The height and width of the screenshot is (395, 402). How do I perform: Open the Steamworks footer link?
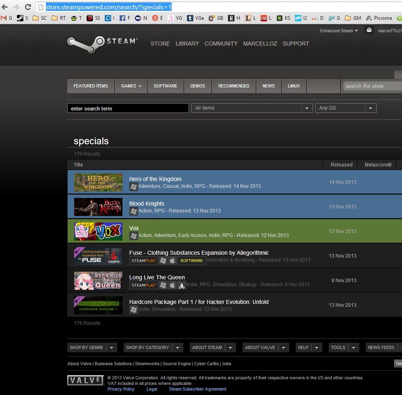[x=147, y=364]
